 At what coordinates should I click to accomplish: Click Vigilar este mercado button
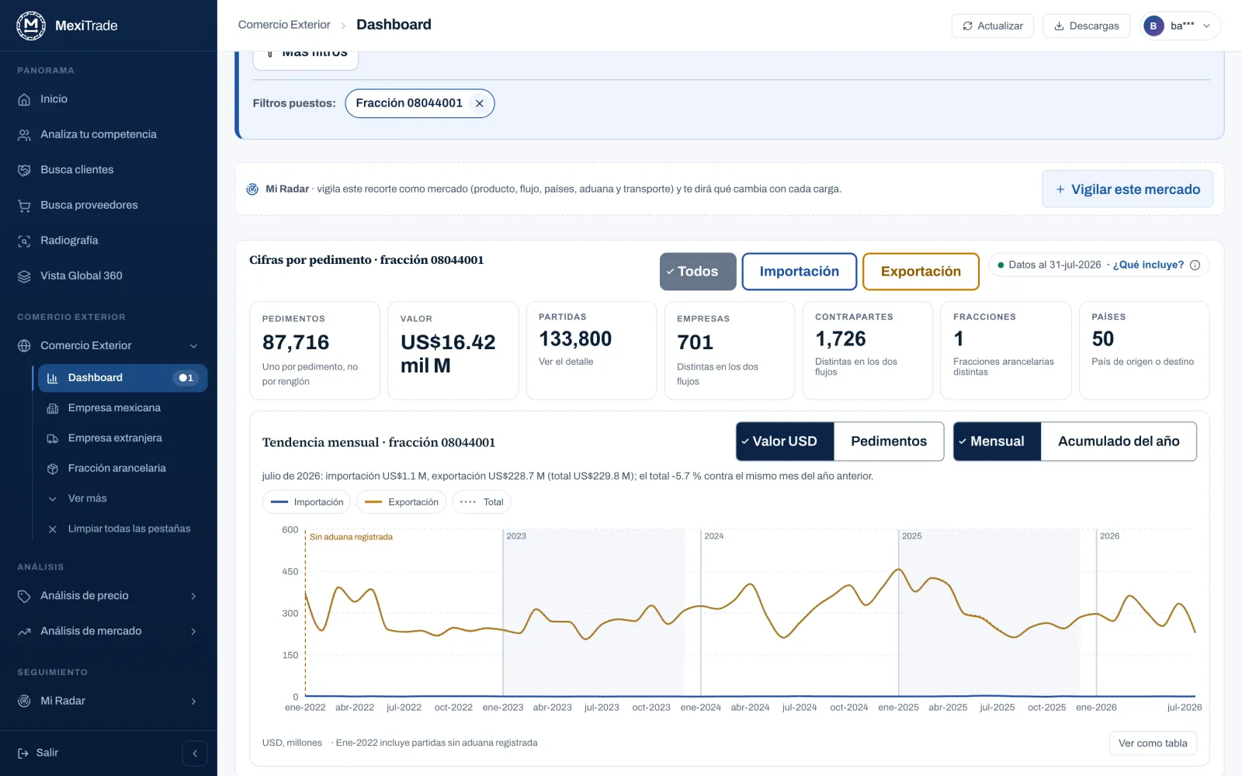1127,189
